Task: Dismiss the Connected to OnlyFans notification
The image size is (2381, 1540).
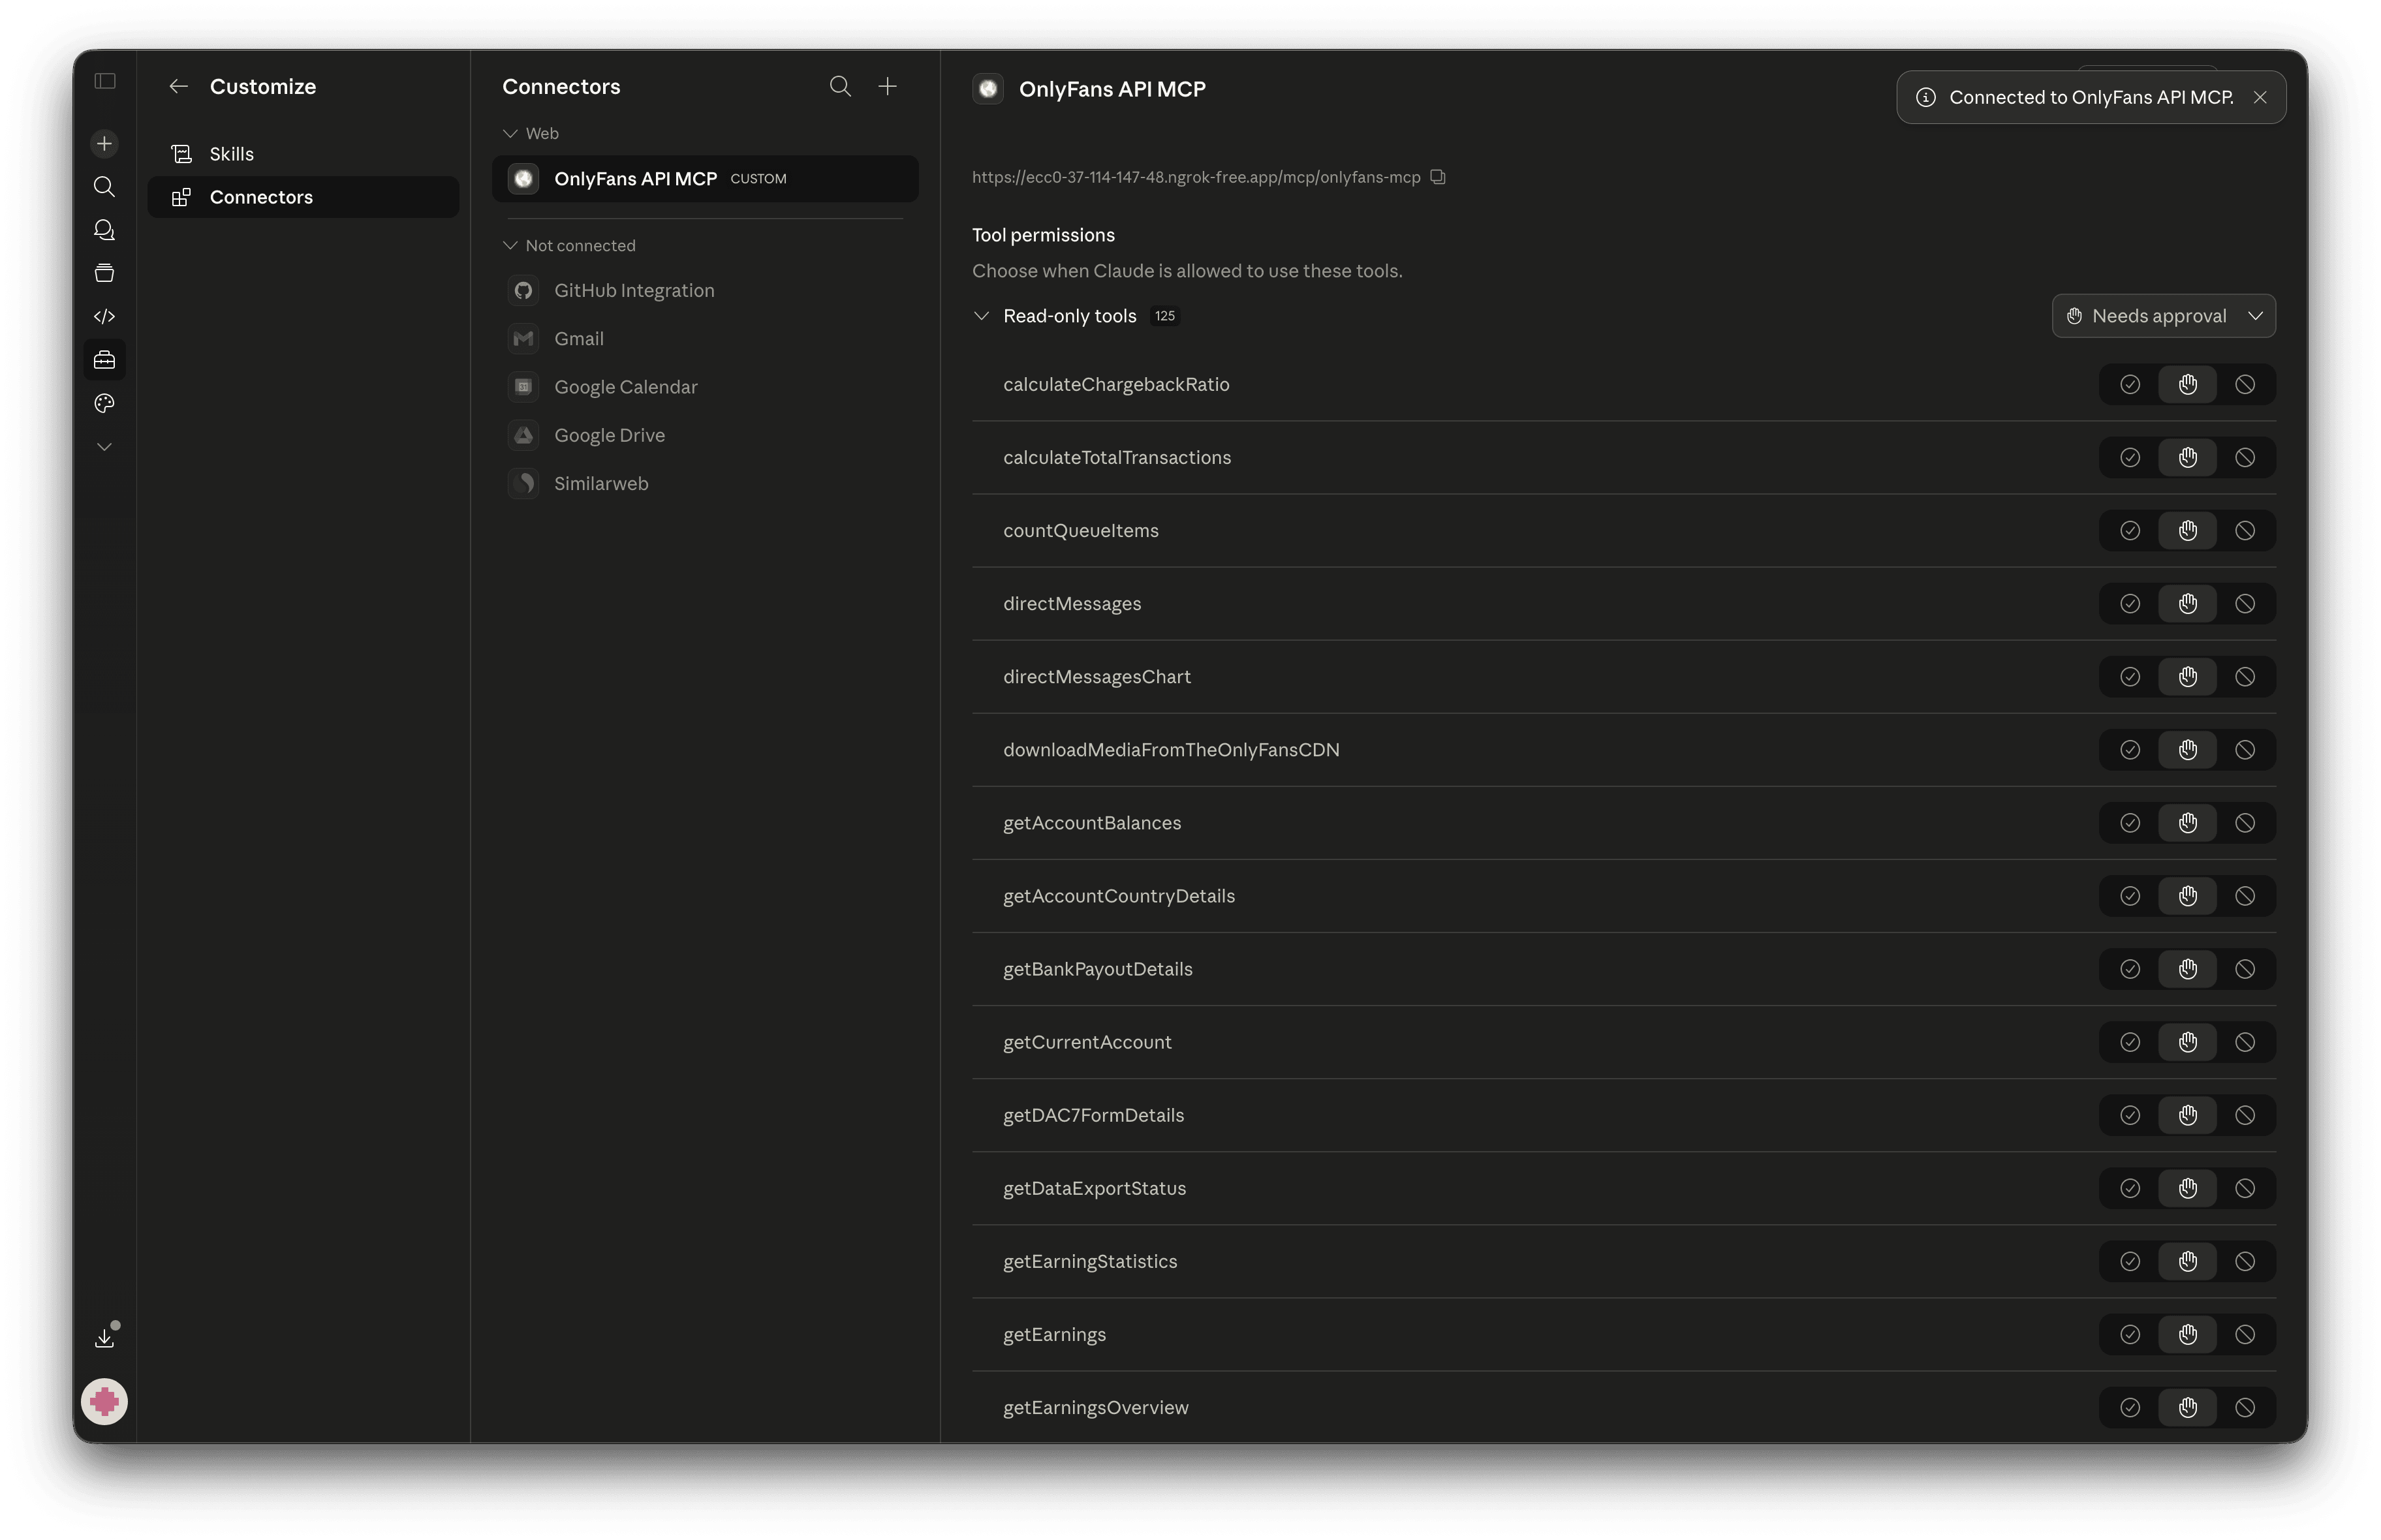Action: point(2259,97)
